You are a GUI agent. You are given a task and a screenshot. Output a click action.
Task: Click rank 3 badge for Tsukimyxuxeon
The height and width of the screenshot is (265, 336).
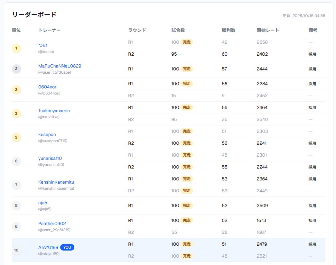16,114
